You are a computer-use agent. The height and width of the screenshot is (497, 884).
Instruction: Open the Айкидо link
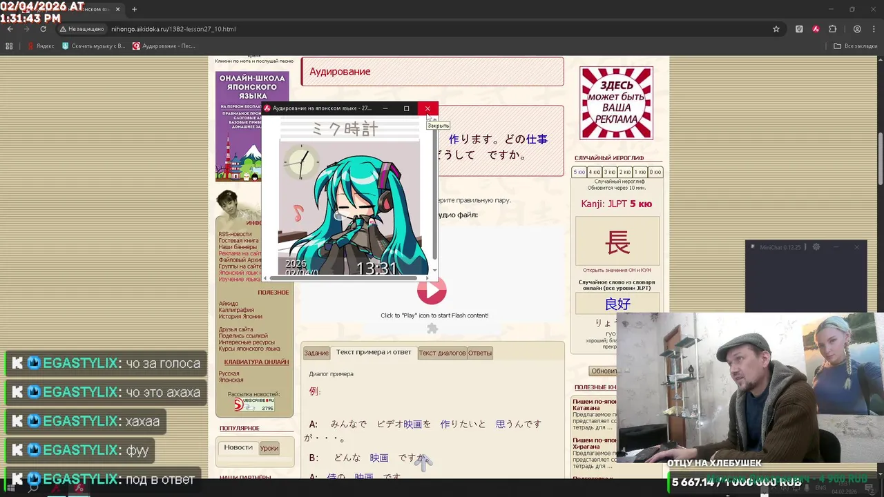[229, 304]
